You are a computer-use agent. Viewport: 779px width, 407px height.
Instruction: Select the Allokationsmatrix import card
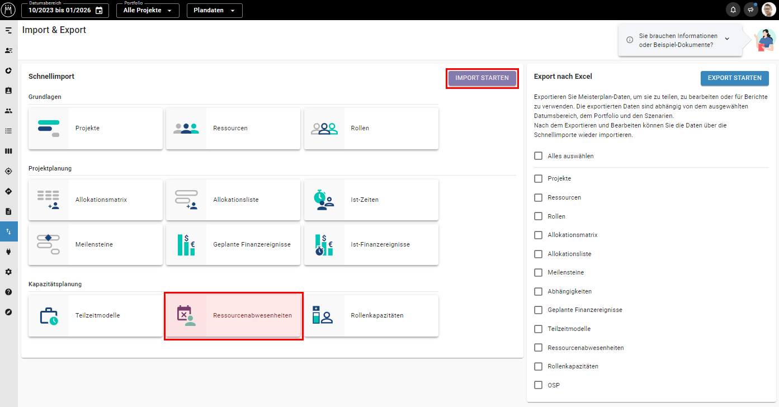[96, 200]
